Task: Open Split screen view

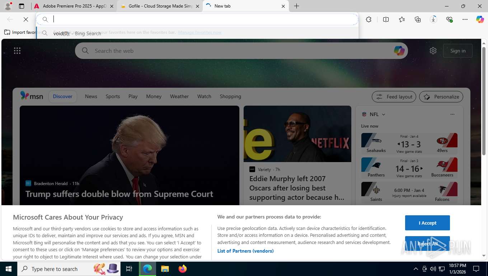Action: coord(386,19)
